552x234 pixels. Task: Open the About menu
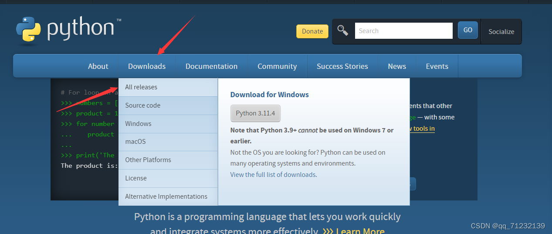(x=98, y=66)
